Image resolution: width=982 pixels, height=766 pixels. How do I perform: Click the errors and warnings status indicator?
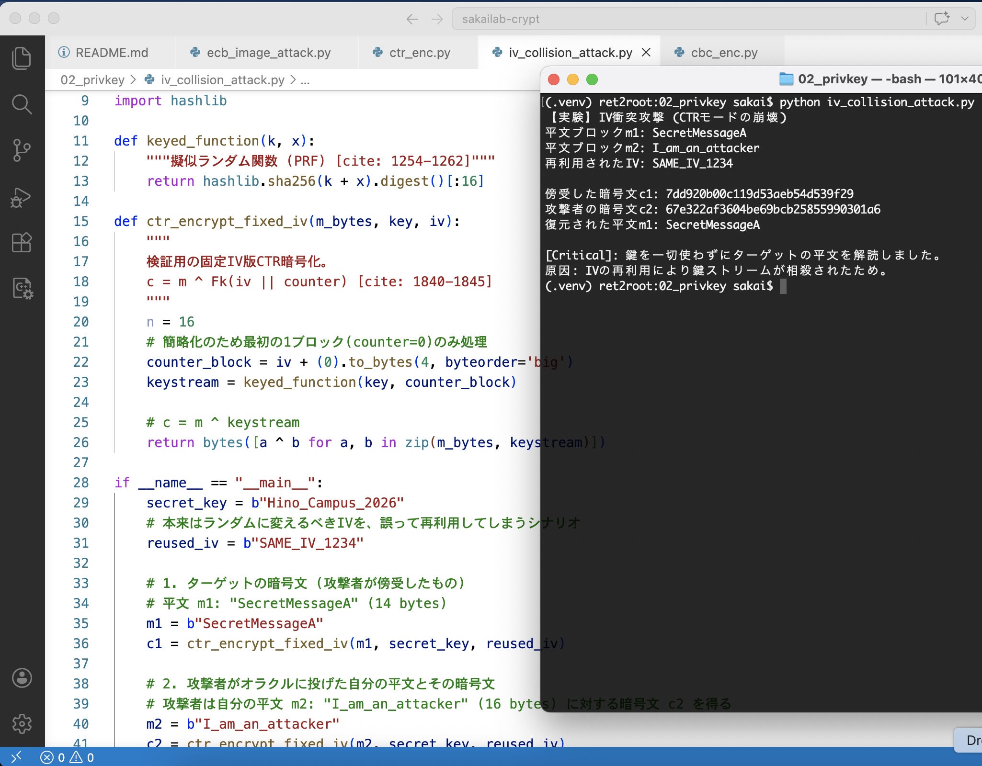click(x=68, y=757)
